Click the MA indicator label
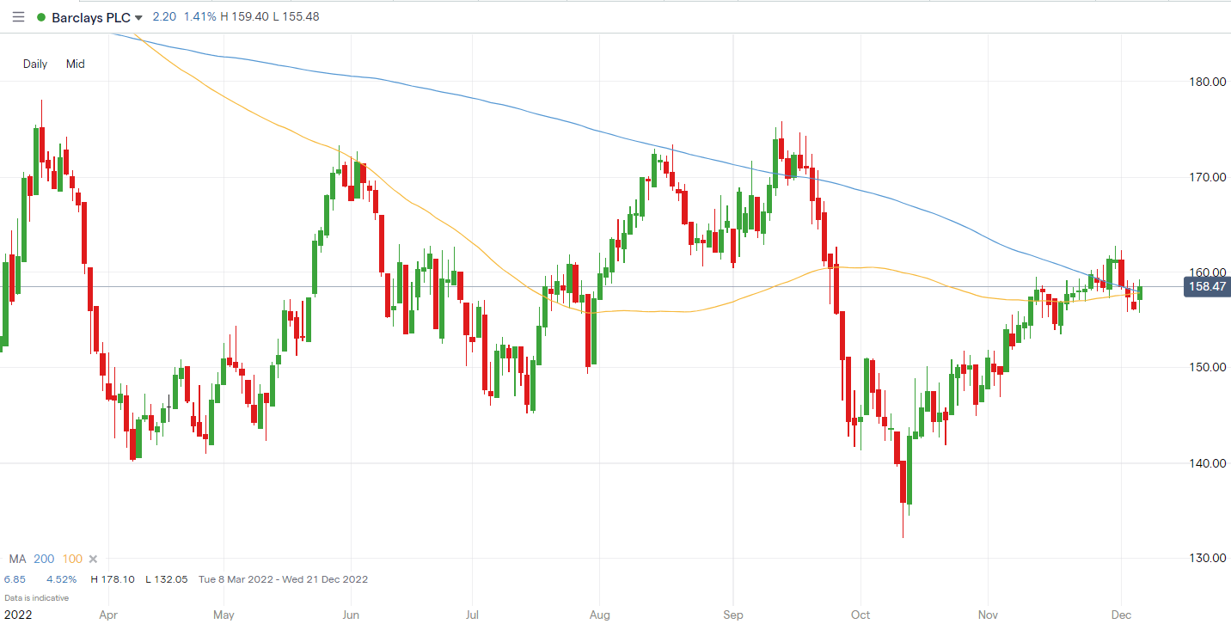 (17, 559)
